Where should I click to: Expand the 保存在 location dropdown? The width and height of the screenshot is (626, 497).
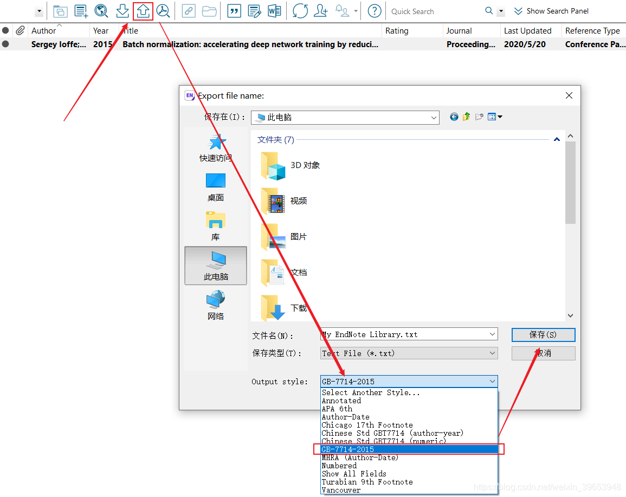click(434, 118)
